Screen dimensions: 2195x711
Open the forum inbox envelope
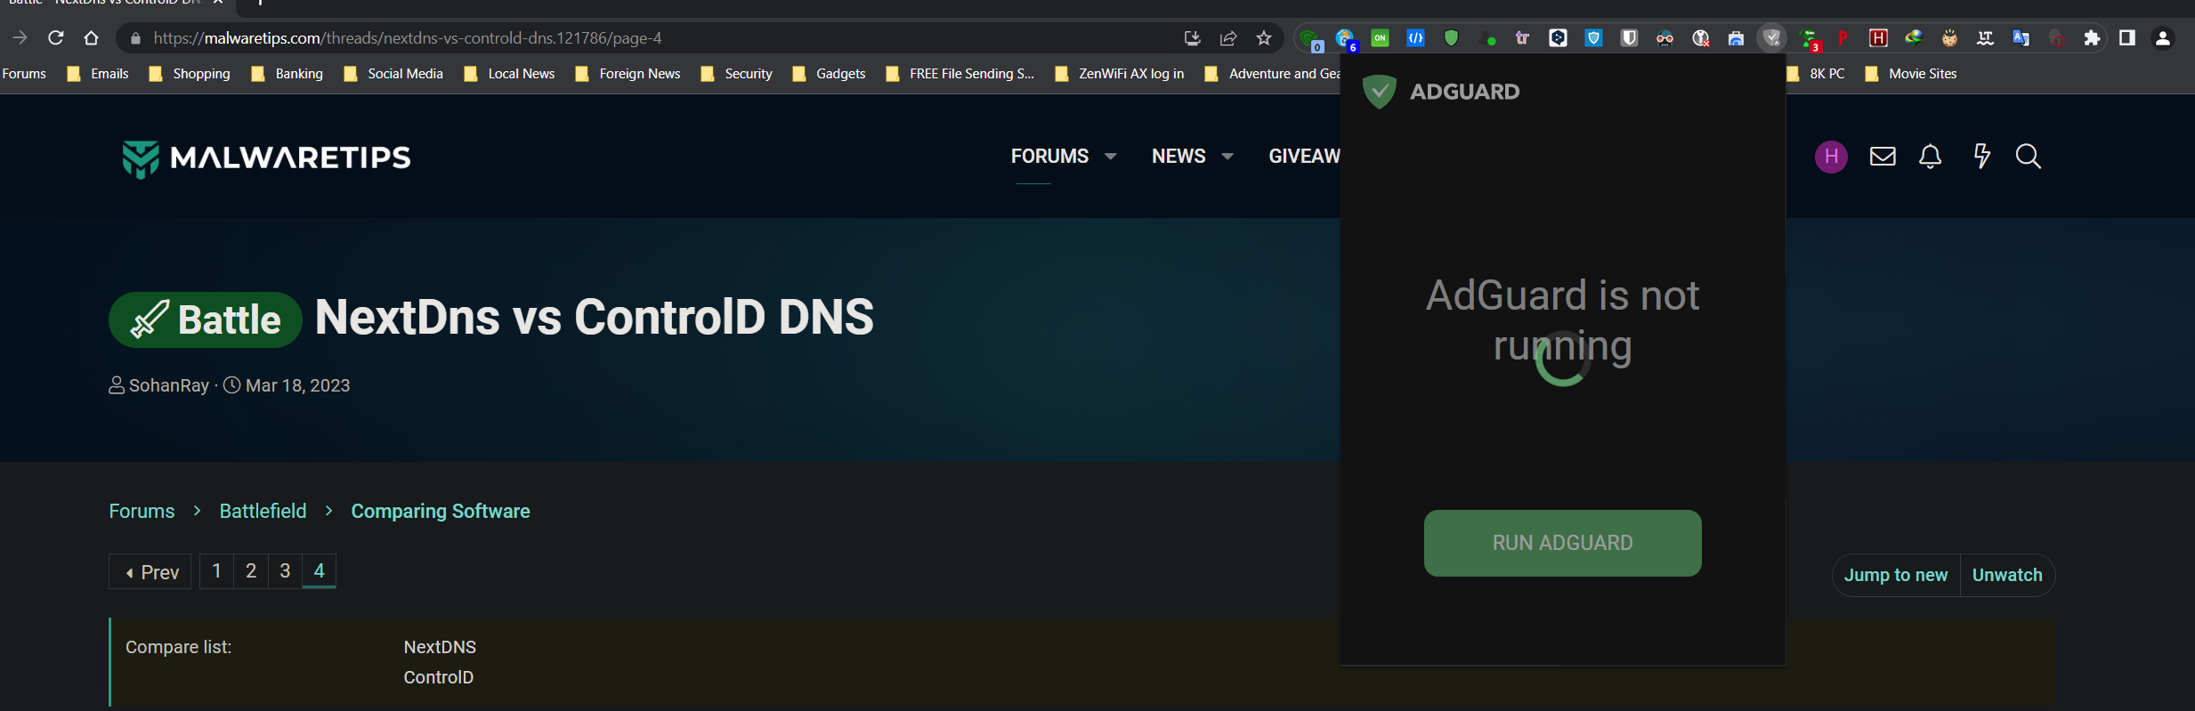pos(1883,157)
